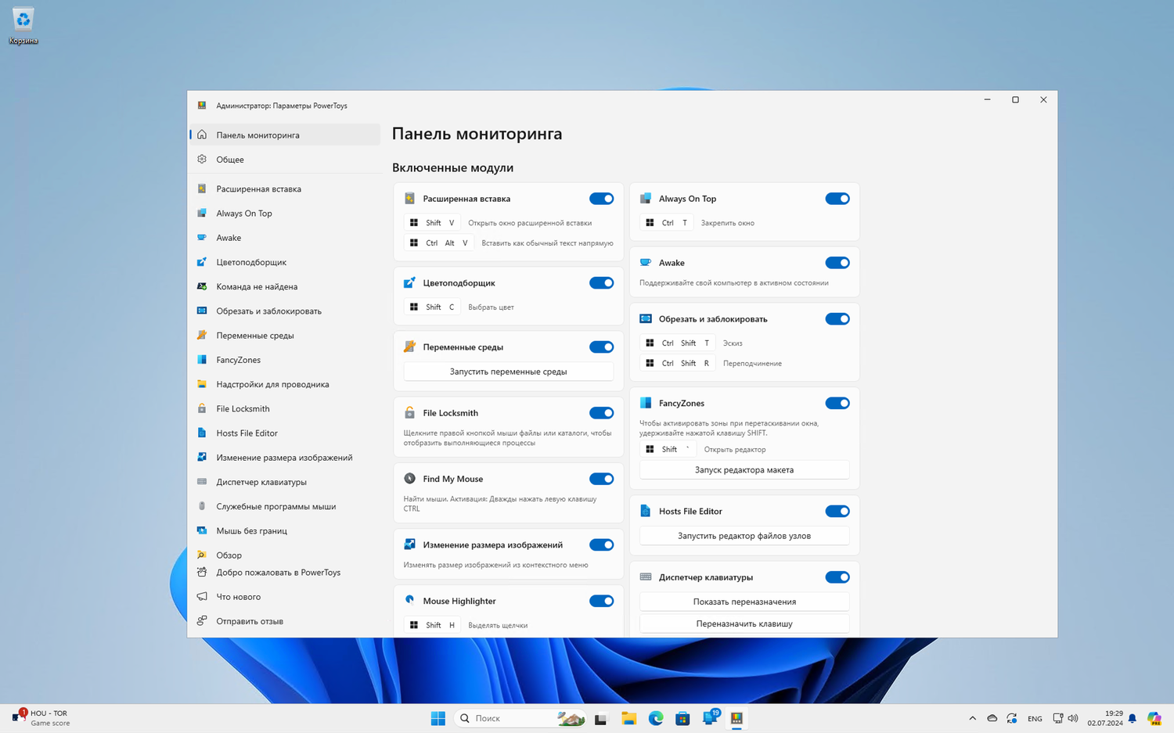The image size is (1174, 733).
Task: Click Запустить редактор файлов узлов button
Action: point(744,536)
